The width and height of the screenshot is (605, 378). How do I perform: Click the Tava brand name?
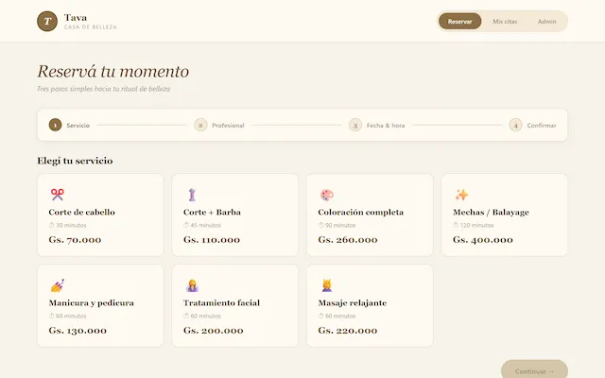tap(76, 17)
